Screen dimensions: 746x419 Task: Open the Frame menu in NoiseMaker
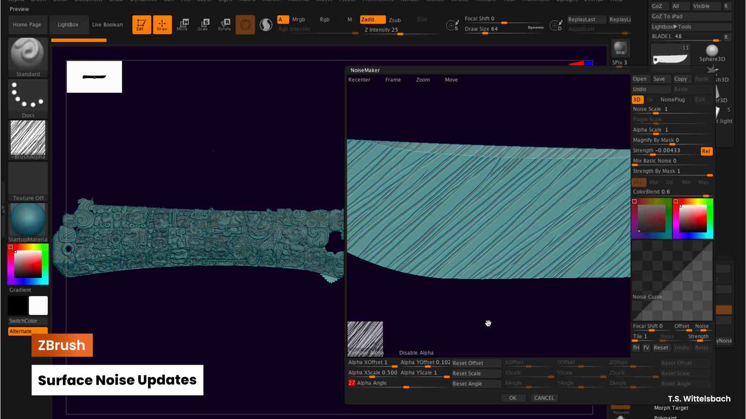(x=393, y=80)
